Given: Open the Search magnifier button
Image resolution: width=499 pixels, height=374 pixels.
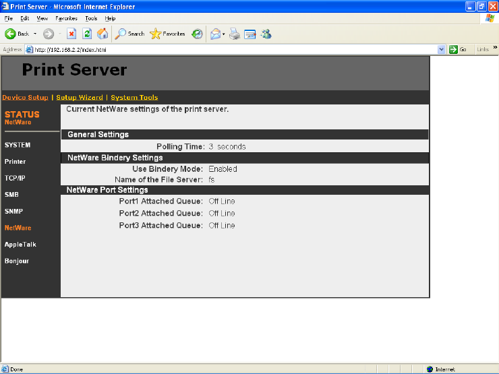Looking at the screenshot, I should tap(129, 34).
